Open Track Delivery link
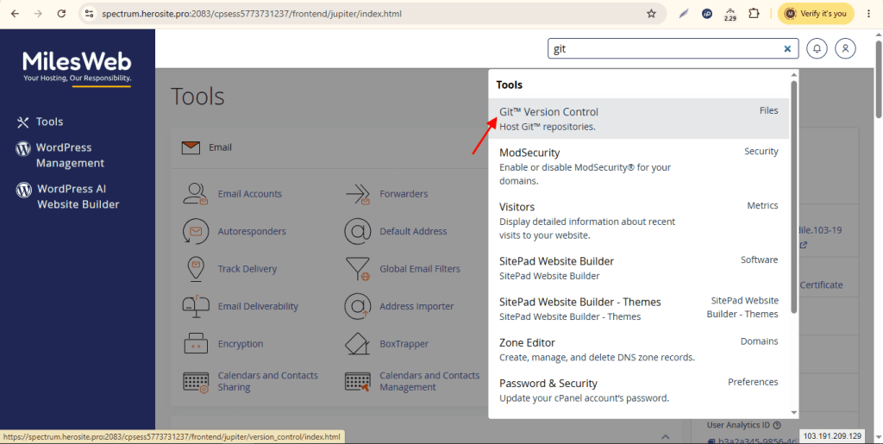The image size is (883, 444). tap(247, 269)
